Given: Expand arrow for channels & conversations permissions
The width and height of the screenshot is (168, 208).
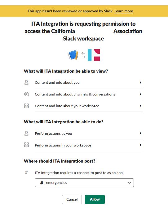Looking at the screenshot, I should pos(140,94).
